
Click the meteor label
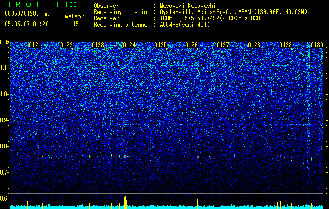74,16
